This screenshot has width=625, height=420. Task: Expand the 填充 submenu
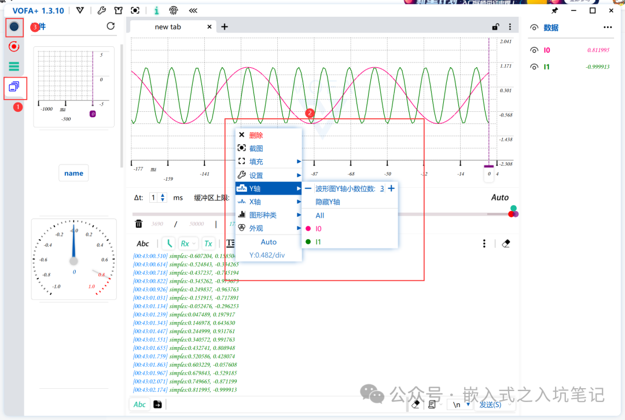(269, 162)
